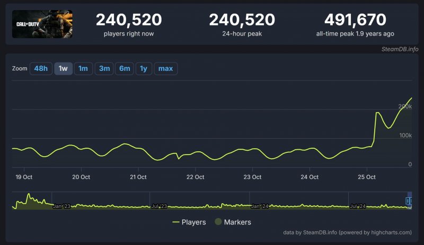The width and height of the screenshot is (424, 245).
Task: Set chart zoom to 6m
Action: pos(125,69)
